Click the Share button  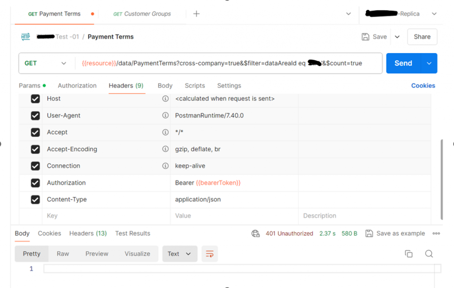pos(422,37)
